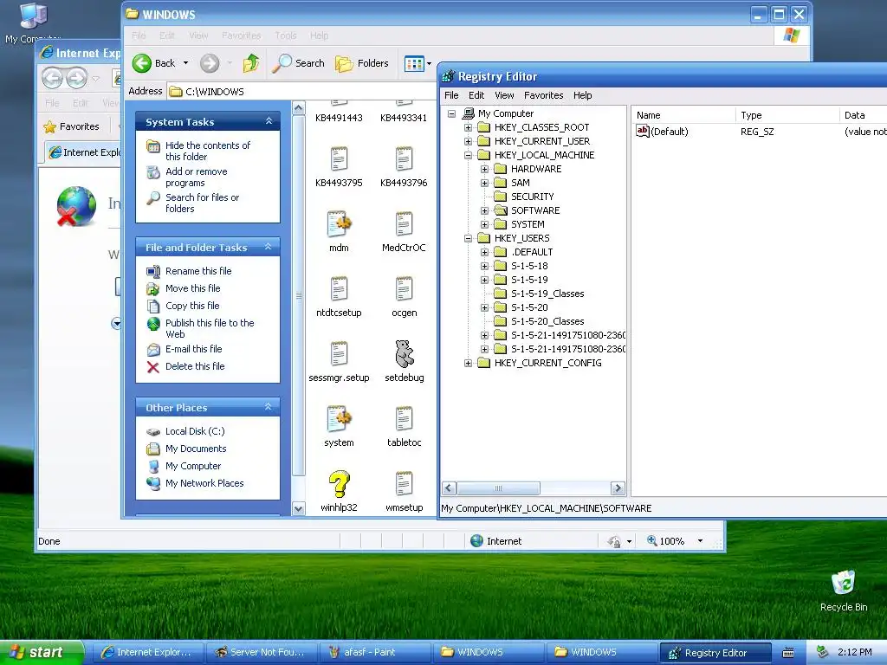Select the system settings file icon
The height and width of the screenshot is (665, 887).
pyautogui.click(x=339, y=419)
